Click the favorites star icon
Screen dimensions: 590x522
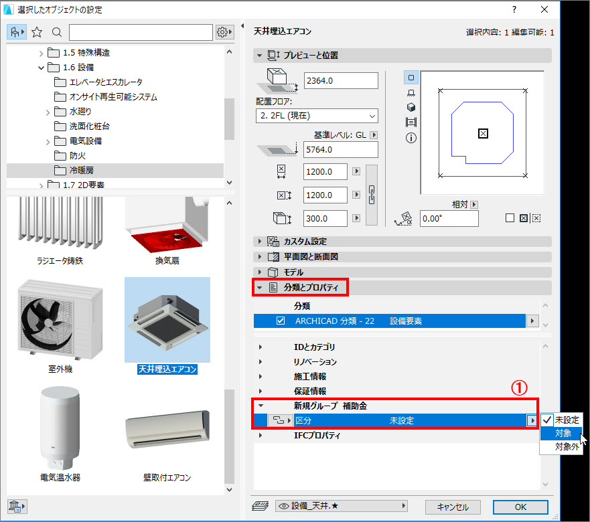click(x=37, y=32)
